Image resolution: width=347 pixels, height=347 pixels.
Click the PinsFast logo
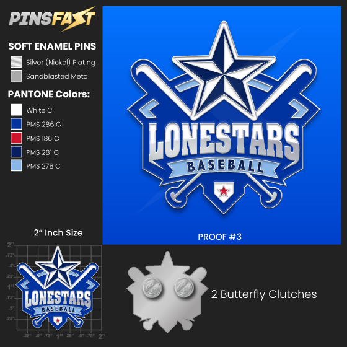(x=52, y=19)
